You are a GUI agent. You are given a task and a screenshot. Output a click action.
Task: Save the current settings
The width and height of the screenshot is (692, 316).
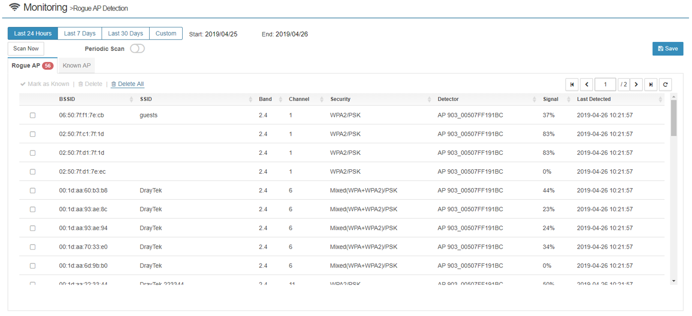667,48
